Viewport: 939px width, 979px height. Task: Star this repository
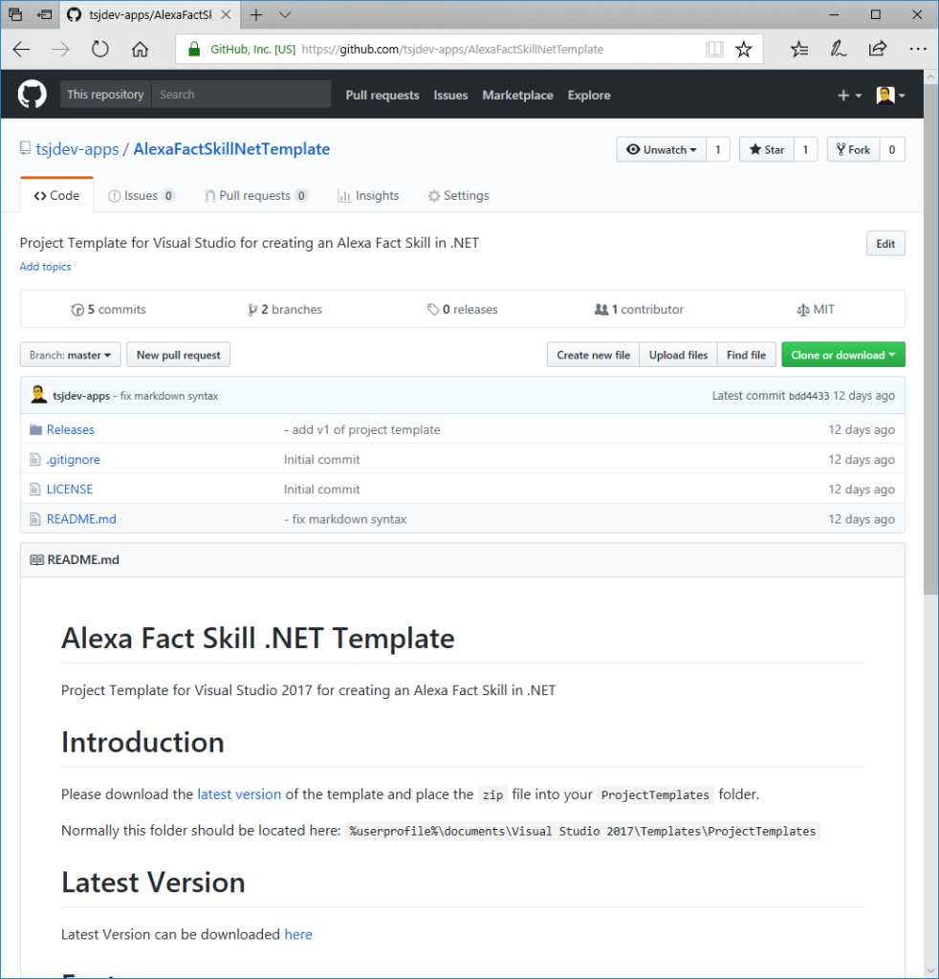click(x=766, y=150)
